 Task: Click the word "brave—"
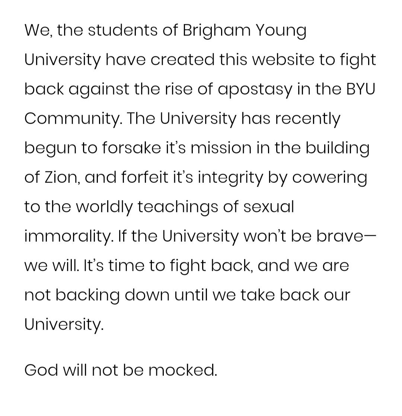point(346,236)
